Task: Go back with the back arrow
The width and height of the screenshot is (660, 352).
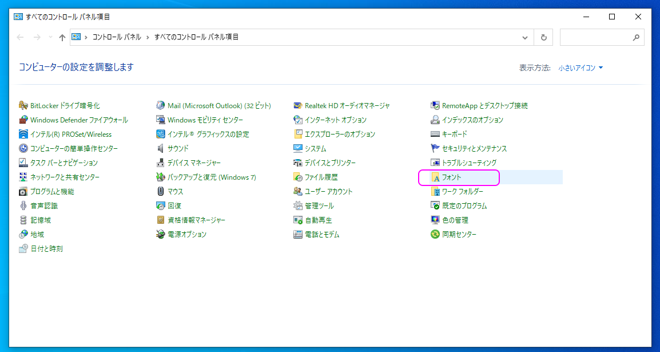Action: coord(20,37)
